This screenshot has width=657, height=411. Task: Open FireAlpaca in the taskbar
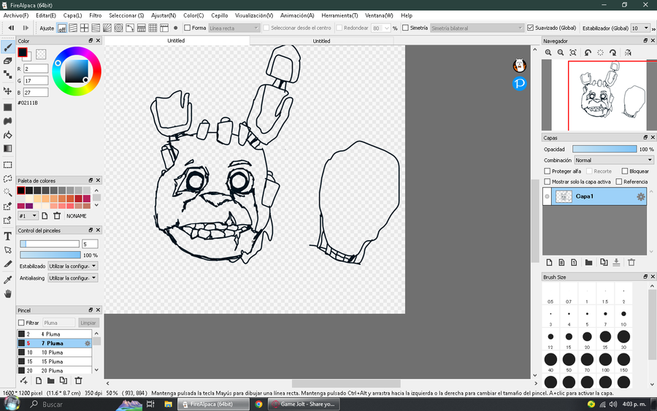point(213,404)
